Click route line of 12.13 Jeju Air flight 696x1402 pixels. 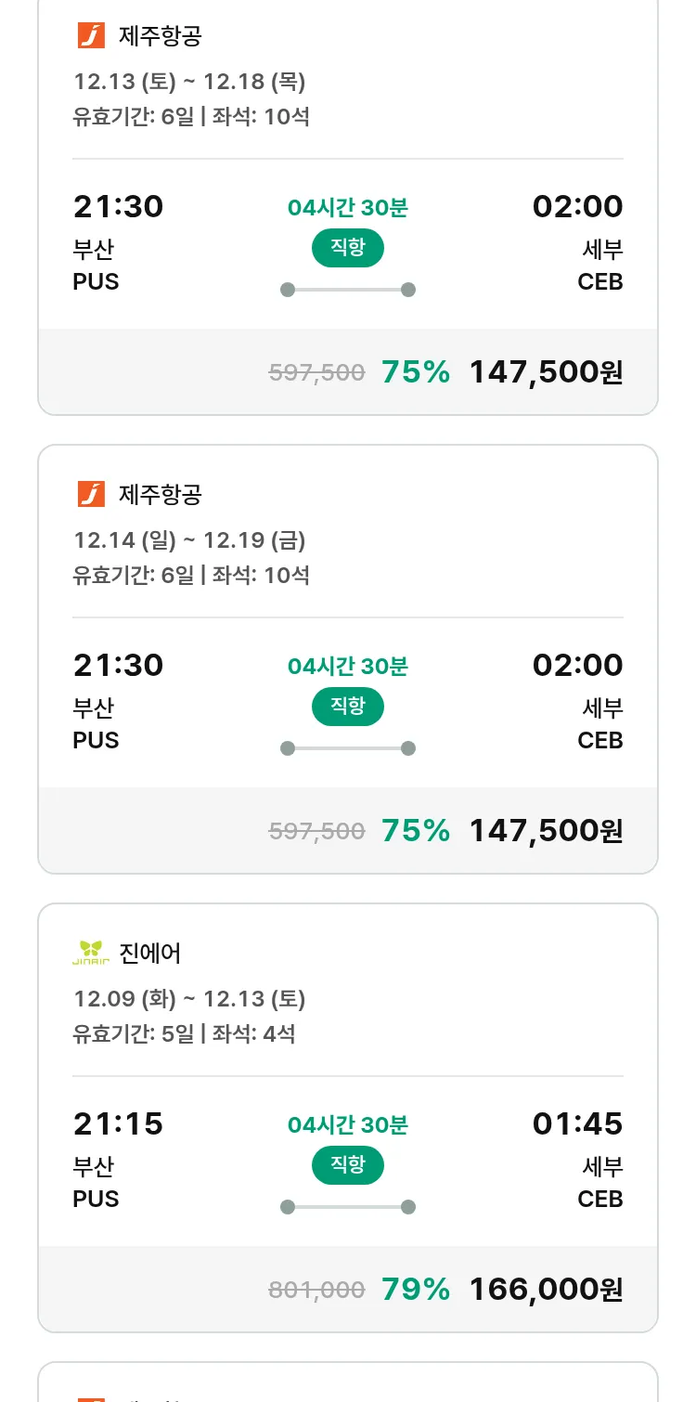tap(347, 290)
